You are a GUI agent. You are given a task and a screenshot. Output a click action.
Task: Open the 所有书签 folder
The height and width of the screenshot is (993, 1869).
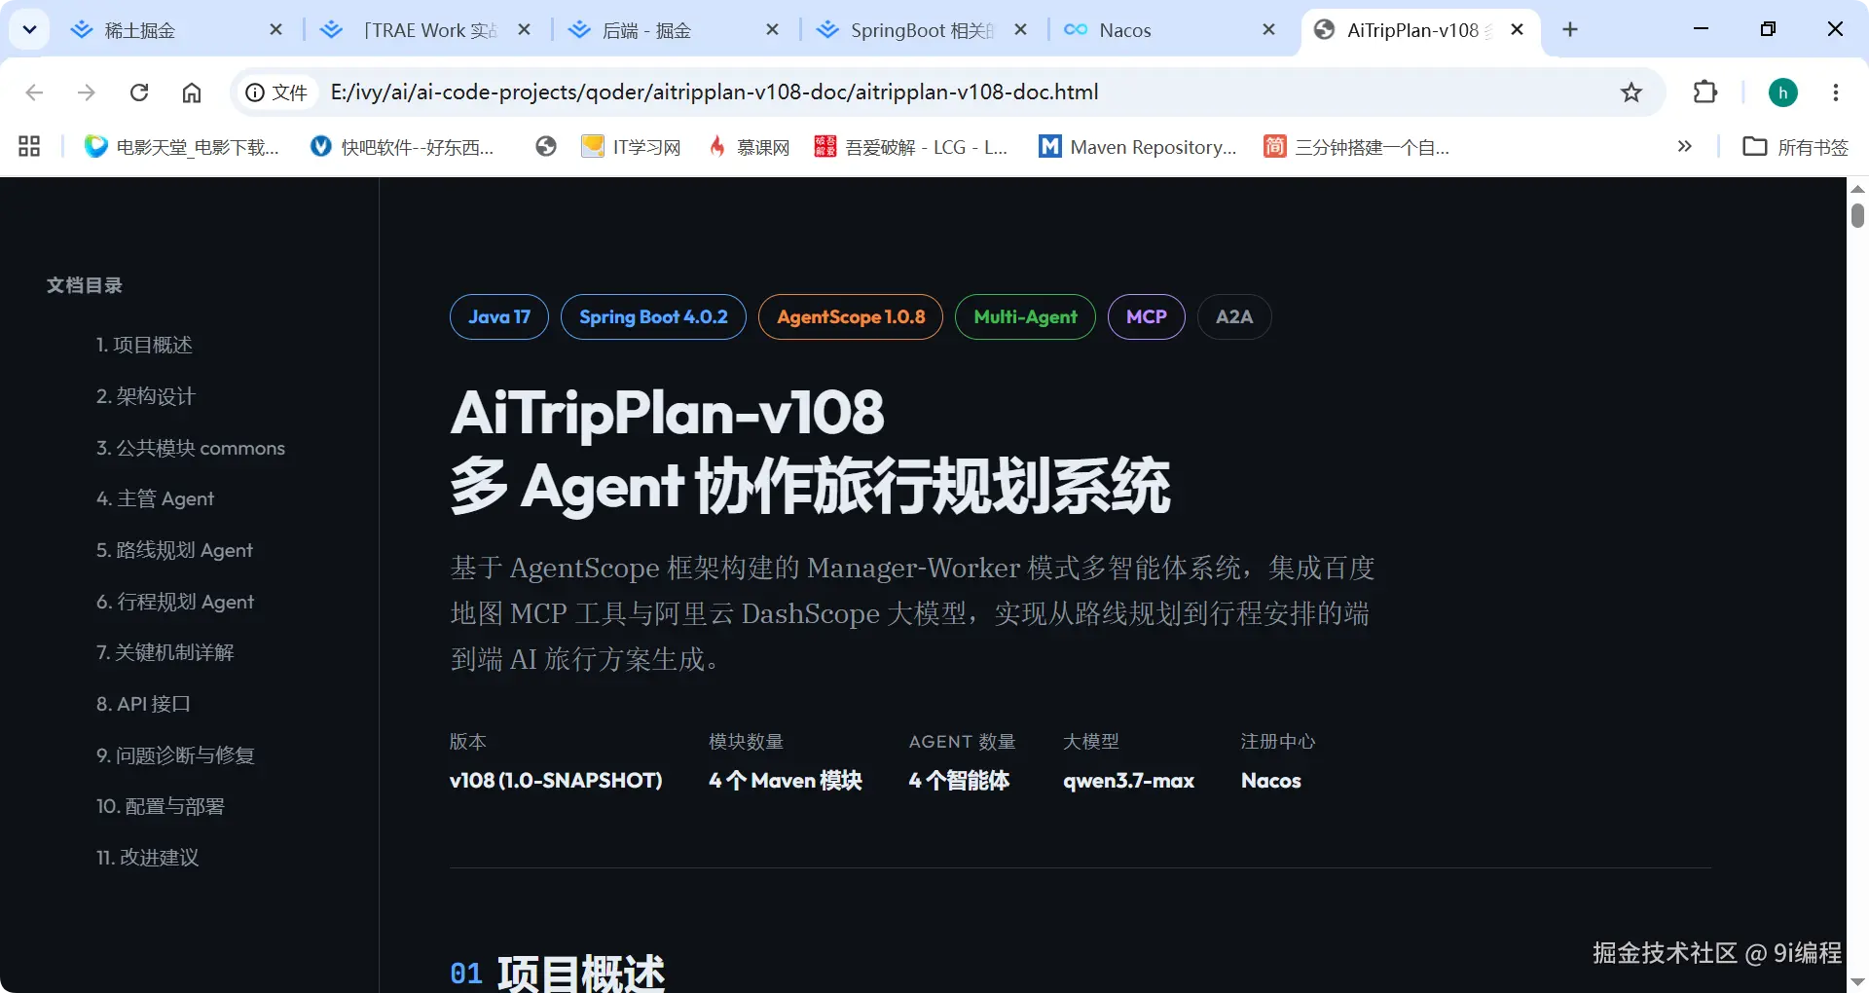tap(1795, 147)
